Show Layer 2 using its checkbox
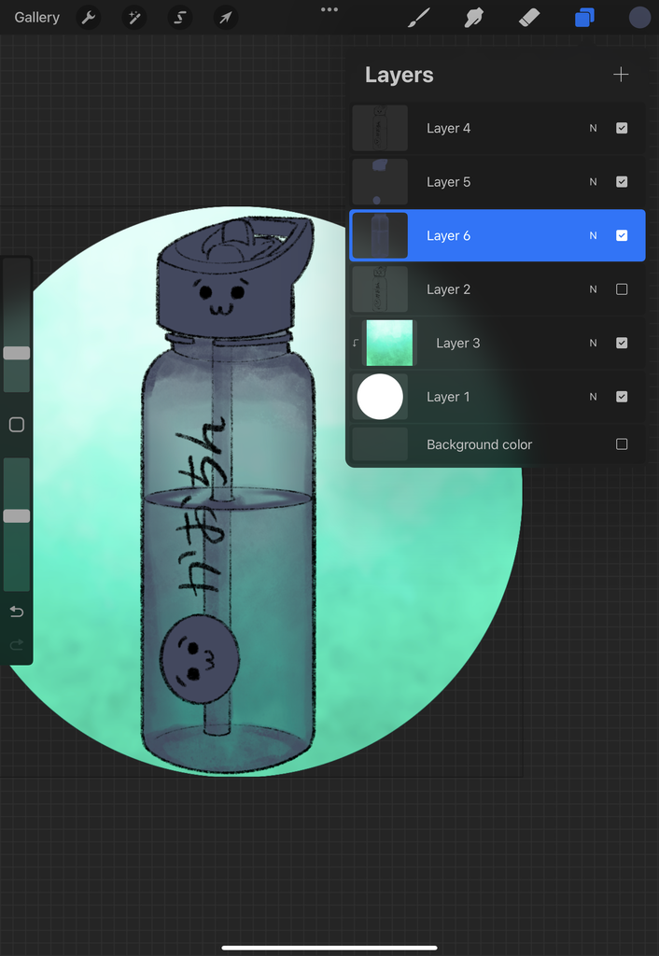Viewport: 659px width, 956px height. point(622,289)
